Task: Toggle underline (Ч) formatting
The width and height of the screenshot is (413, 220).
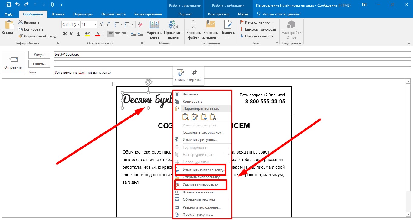Action: click(78, 34)
